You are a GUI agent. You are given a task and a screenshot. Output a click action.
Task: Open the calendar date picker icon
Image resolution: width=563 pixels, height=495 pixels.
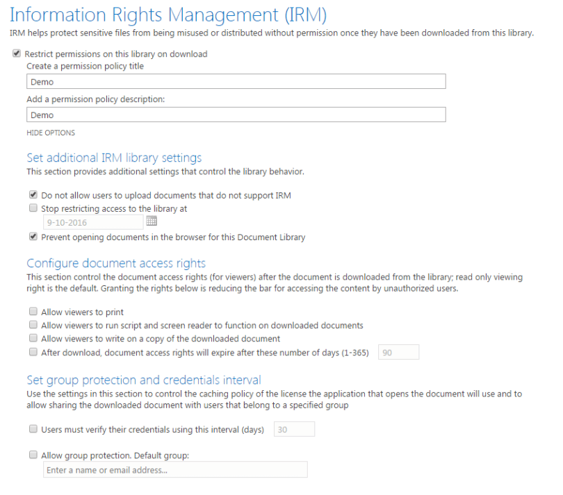click(x=152, y=220)
